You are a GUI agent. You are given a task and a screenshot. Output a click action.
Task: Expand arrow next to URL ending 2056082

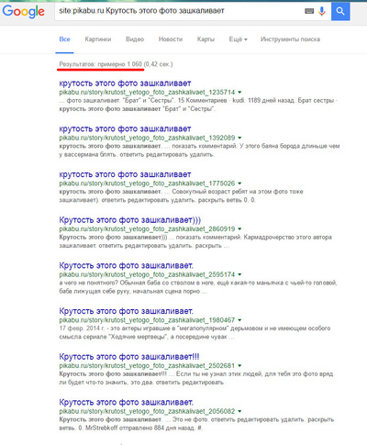coord(239,411)
